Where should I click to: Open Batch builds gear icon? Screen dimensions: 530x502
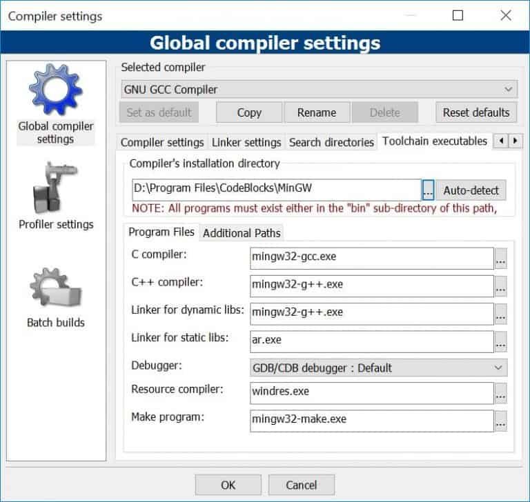(56, 287)
